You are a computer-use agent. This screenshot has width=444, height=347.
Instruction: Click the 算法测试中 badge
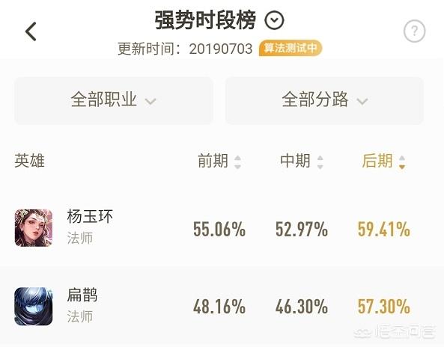coord(291,48)
